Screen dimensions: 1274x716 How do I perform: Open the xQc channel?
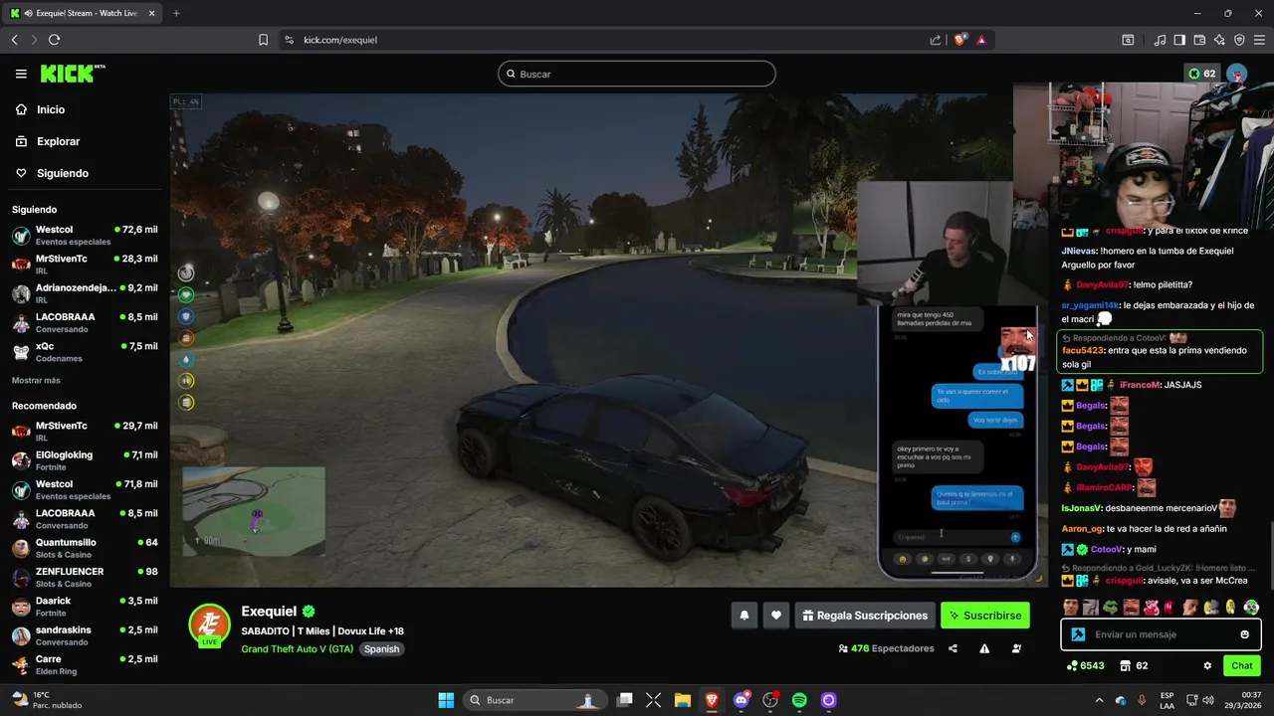[84, 352]
